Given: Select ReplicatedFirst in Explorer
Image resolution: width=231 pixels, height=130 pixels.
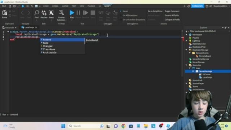Looking at the screenshot, I should tap(199, 47).
